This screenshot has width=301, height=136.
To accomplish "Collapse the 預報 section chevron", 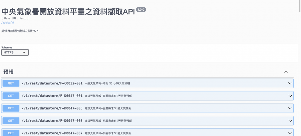I will [x=286, y=72].
